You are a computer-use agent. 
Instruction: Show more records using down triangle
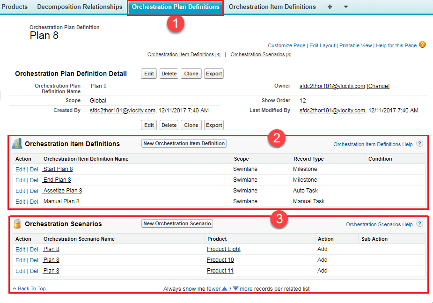pyautogui.click(x=235, y=289)
